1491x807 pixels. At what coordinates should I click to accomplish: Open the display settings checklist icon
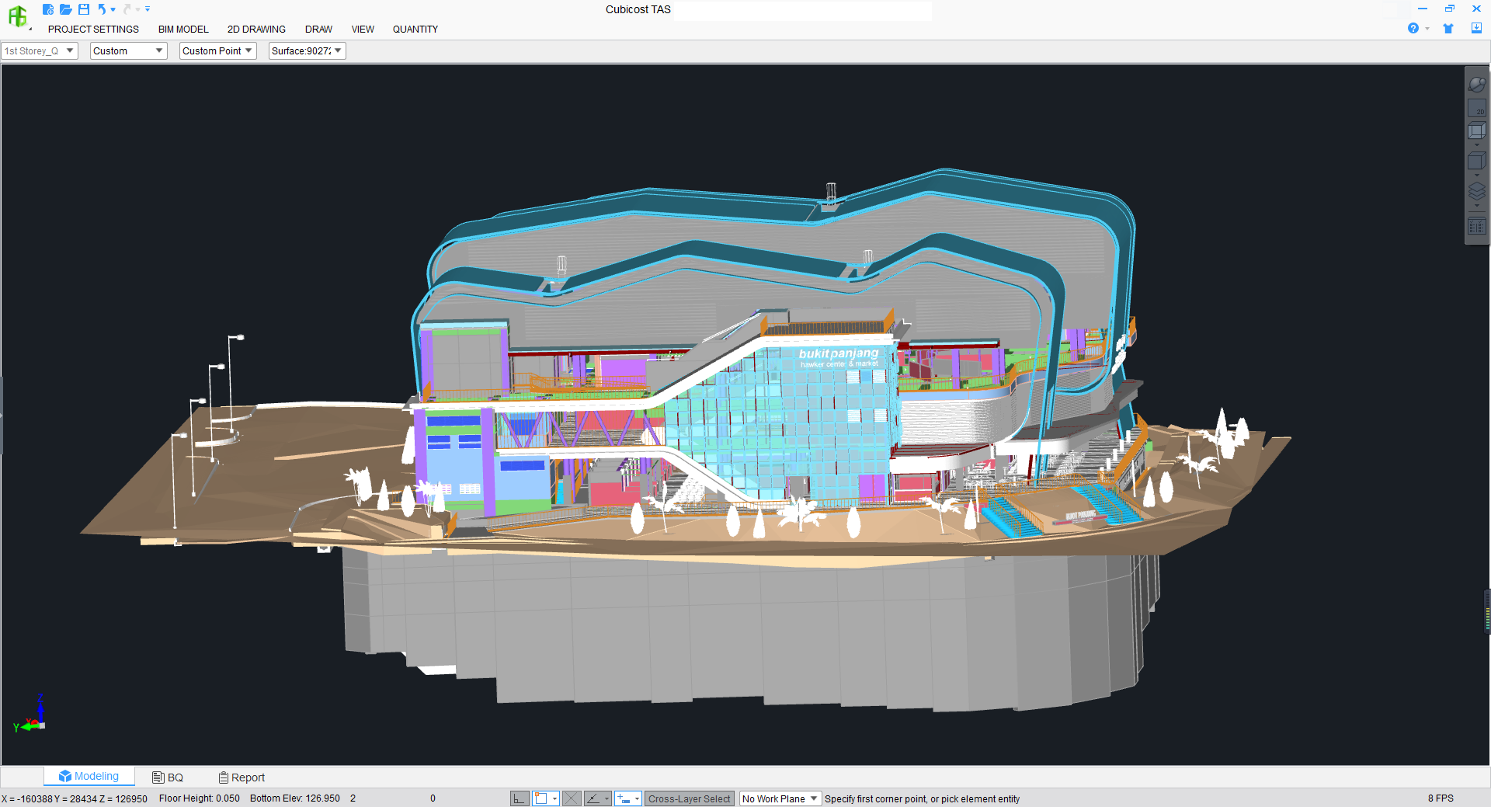(1476, 227)
